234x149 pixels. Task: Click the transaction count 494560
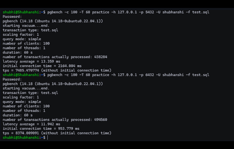(x=101, y=120)
